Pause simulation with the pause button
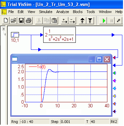This screenshot has height=126, width=124. [111, 21]
